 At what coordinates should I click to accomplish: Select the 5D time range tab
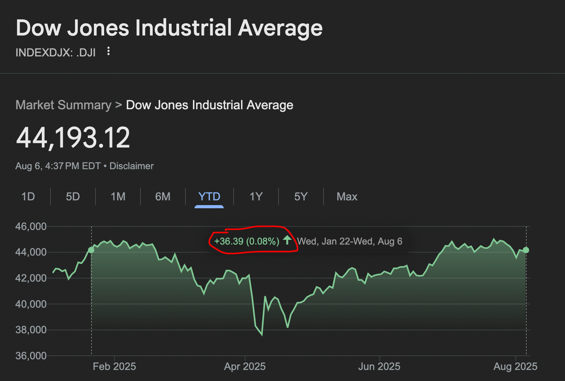tap(73, 196)
